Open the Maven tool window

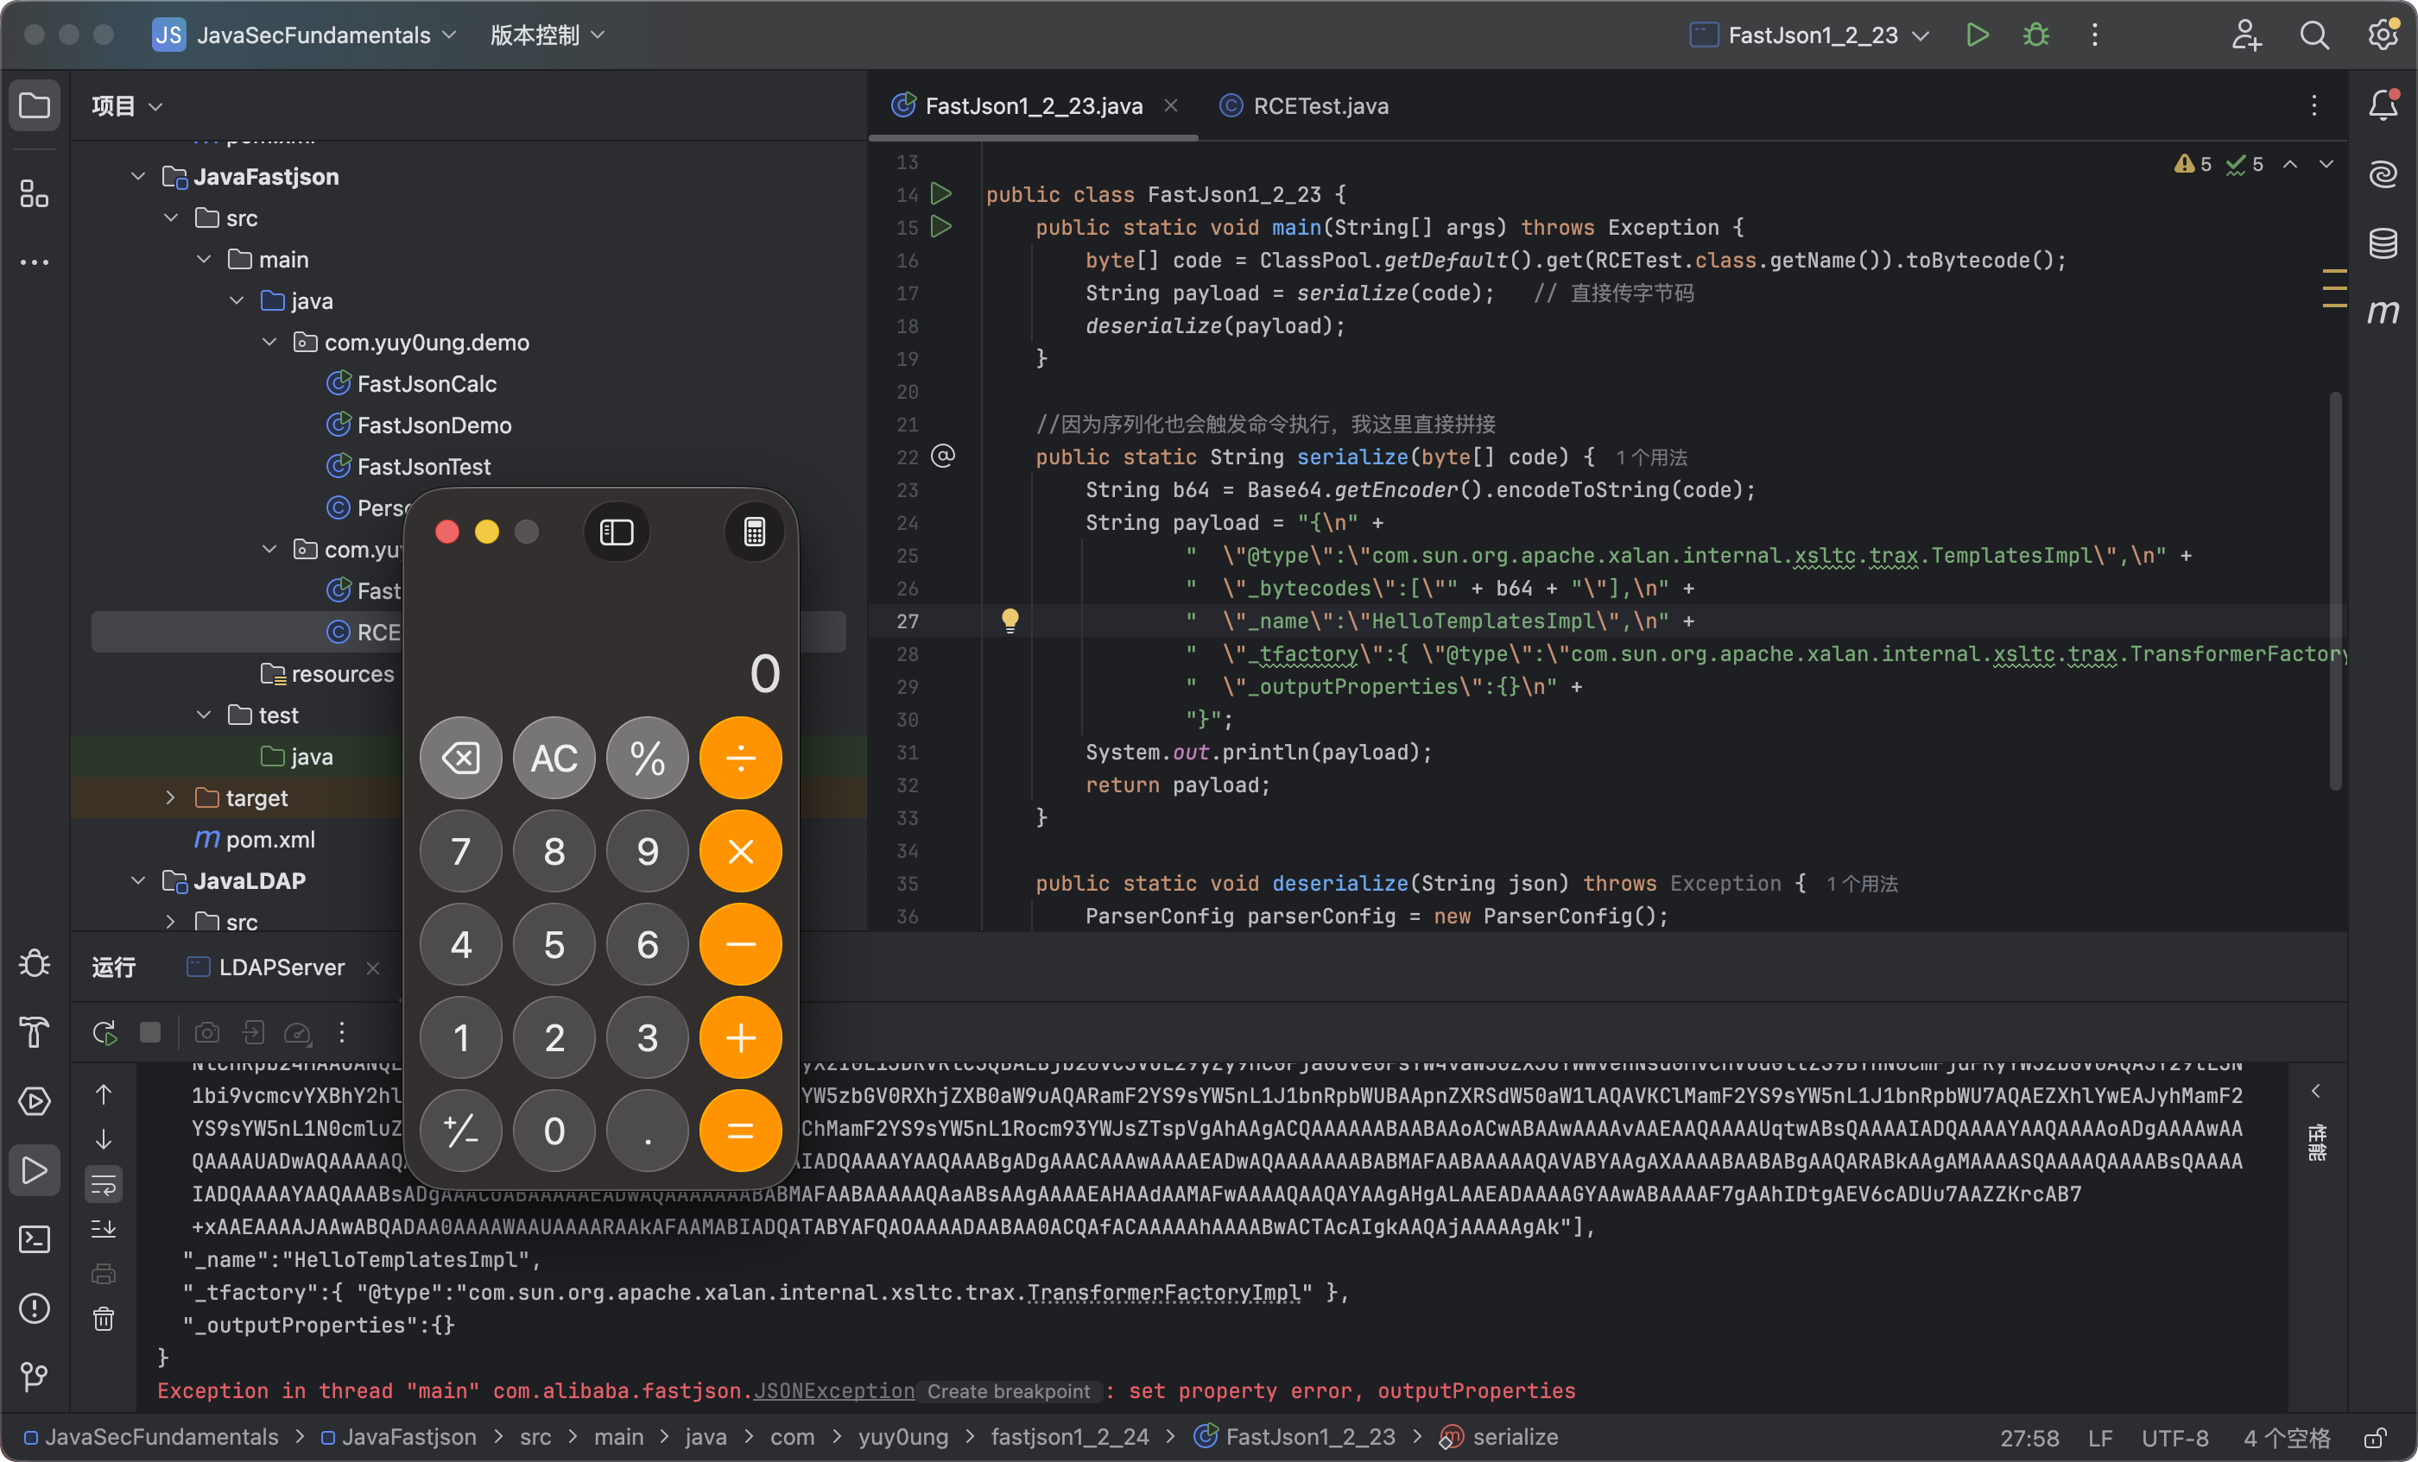[2382, 312]
